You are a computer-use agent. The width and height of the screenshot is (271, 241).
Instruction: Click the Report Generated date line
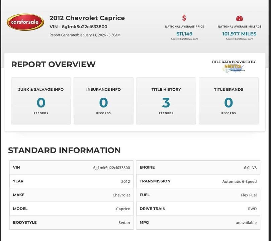[x=85, y=35]
